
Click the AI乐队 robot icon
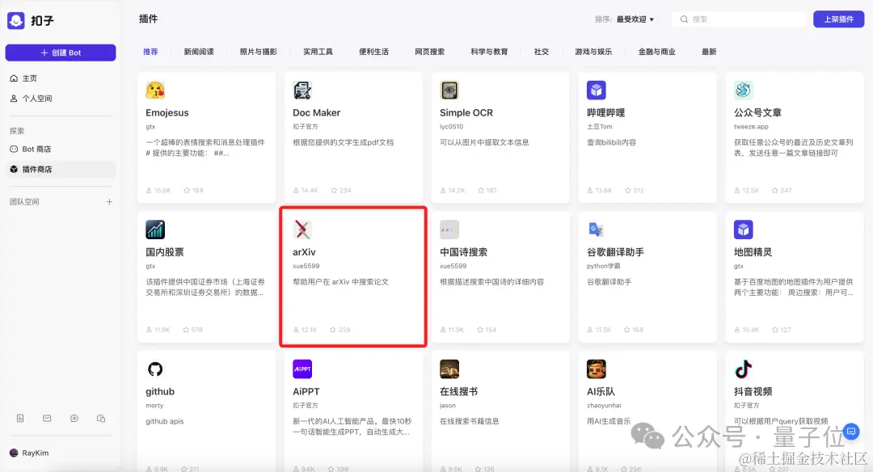tap(597, 369)
